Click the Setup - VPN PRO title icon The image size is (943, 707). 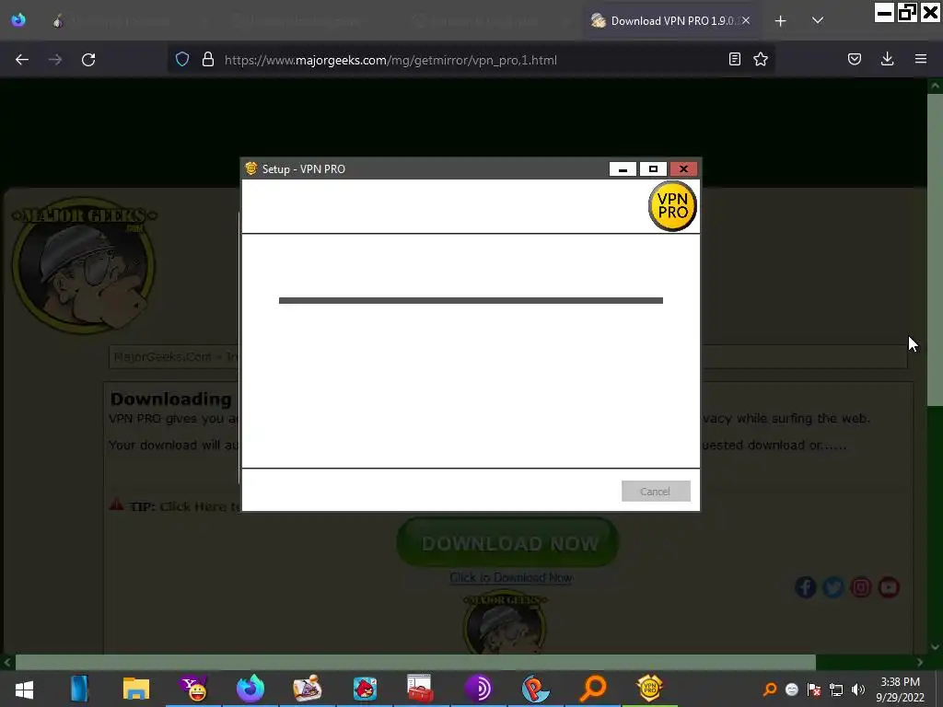(251, 168)
